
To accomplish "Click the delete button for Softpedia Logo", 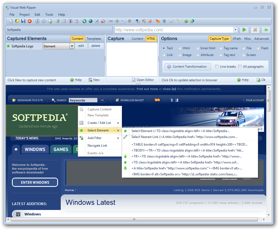I will [x=96, y=46].
